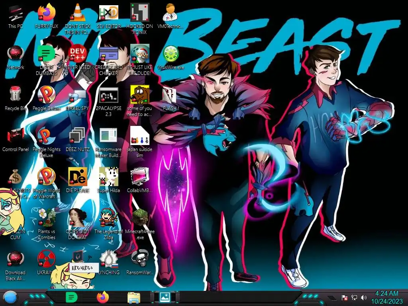This screenshot has height=306, width=408.
Task: Switch to the active picture app in taskbar
Action: point(165,298)
